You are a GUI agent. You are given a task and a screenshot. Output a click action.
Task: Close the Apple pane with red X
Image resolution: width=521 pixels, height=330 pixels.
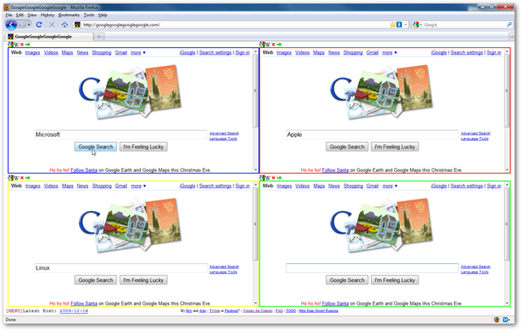[274, 45]
